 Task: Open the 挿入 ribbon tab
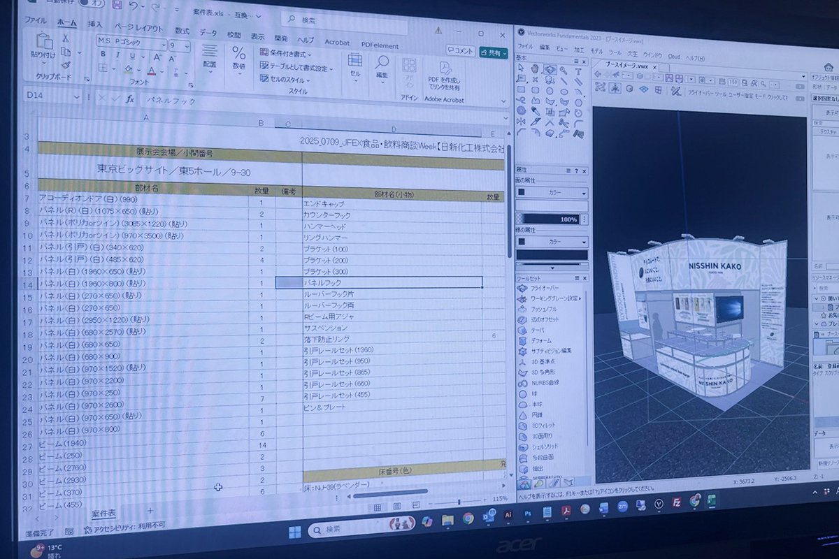[94, 24]
